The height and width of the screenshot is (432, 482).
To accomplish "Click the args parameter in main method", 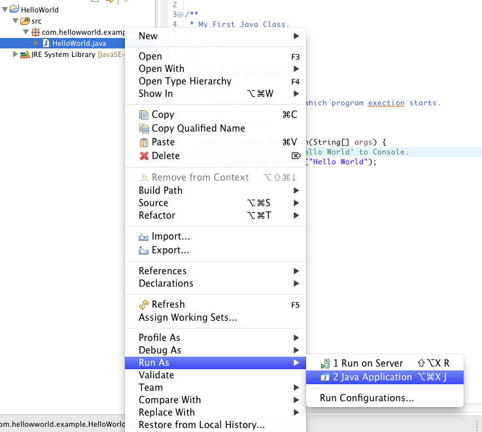I will pos(364,142).
